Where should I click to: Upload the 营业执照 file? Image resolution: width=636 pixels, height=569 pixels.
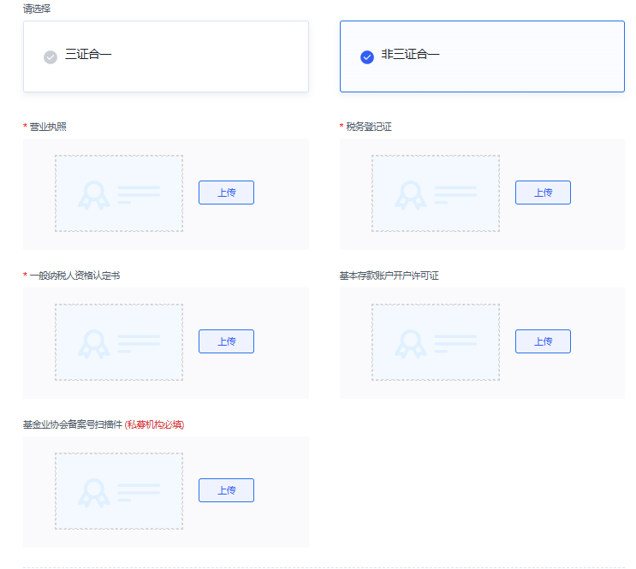click(226, 193)
